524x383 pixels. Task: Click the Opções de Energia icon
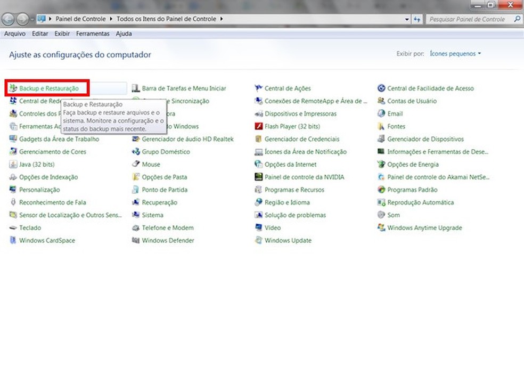pos(381,165)
